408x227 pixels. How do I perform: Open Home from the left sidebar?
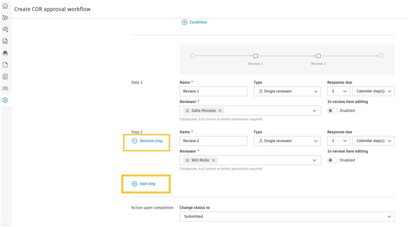click(5, 6)
